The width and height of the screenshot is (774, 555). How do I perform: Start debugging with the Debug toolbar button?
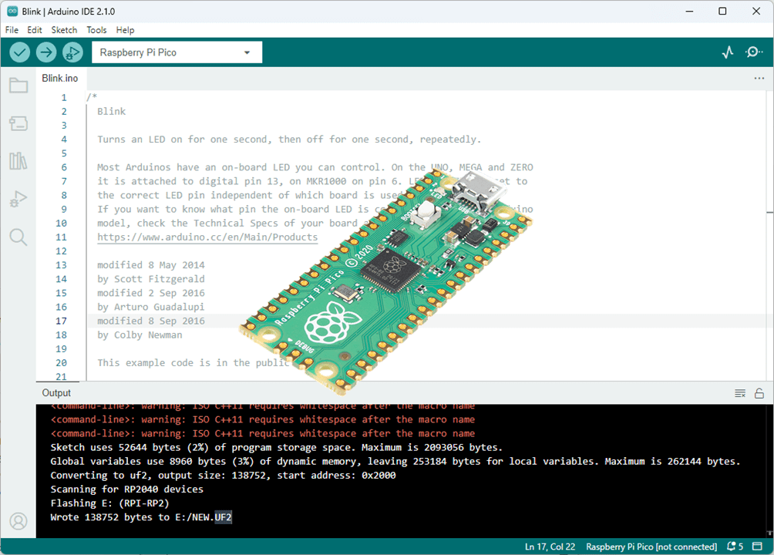point(72,52)
